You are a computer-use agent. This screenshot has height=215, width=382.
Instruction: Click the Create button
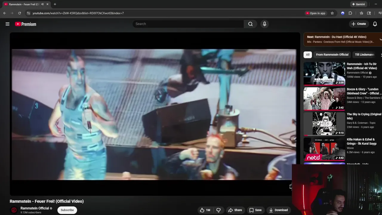click(359, 24)
